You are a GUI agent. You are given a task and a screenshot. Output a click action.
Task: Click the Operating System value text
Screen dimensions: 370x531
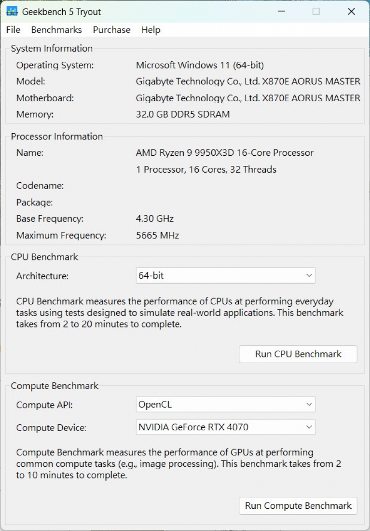(200, 65)
